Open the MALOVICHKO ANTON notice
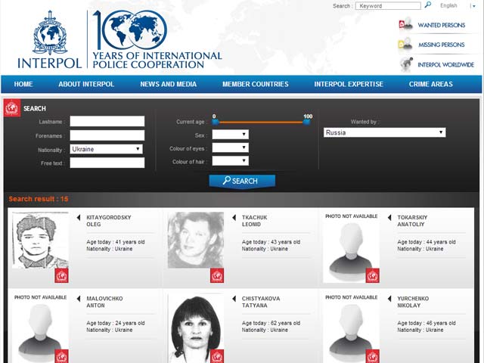 [x=104, y=302]
